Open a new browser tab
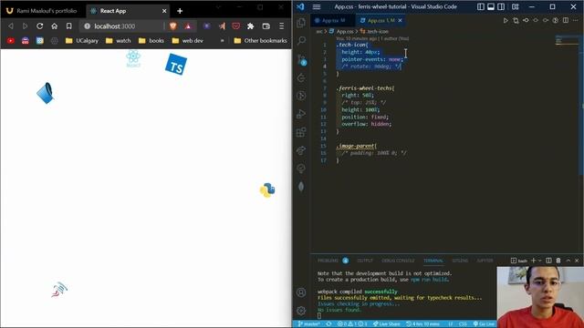 (180, 11)
